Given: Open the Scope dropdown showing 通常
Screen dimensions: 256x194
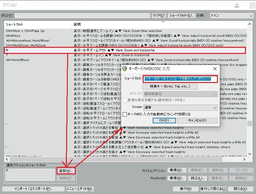Looking at the screenshot, I should point(180,107).
